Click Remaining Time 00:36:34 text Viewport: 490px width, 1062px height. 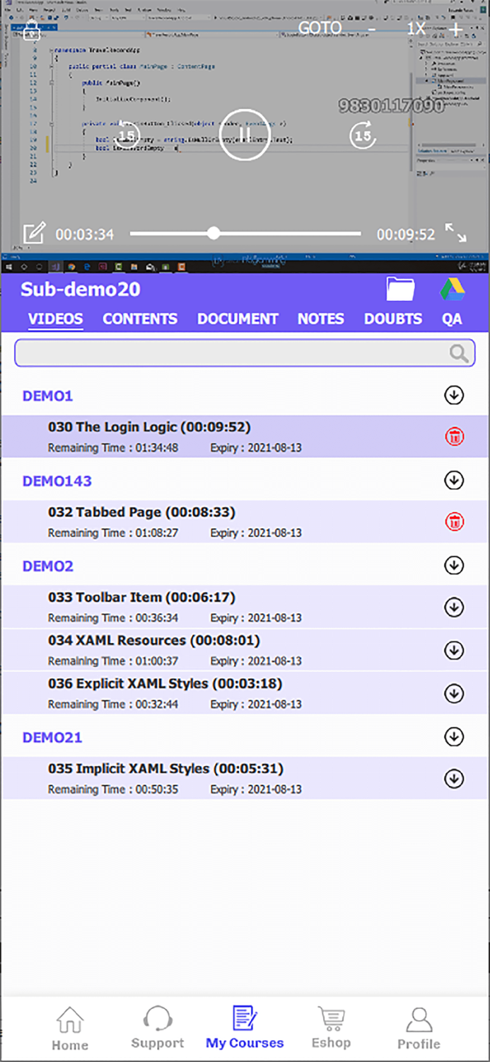coord(113,617)
